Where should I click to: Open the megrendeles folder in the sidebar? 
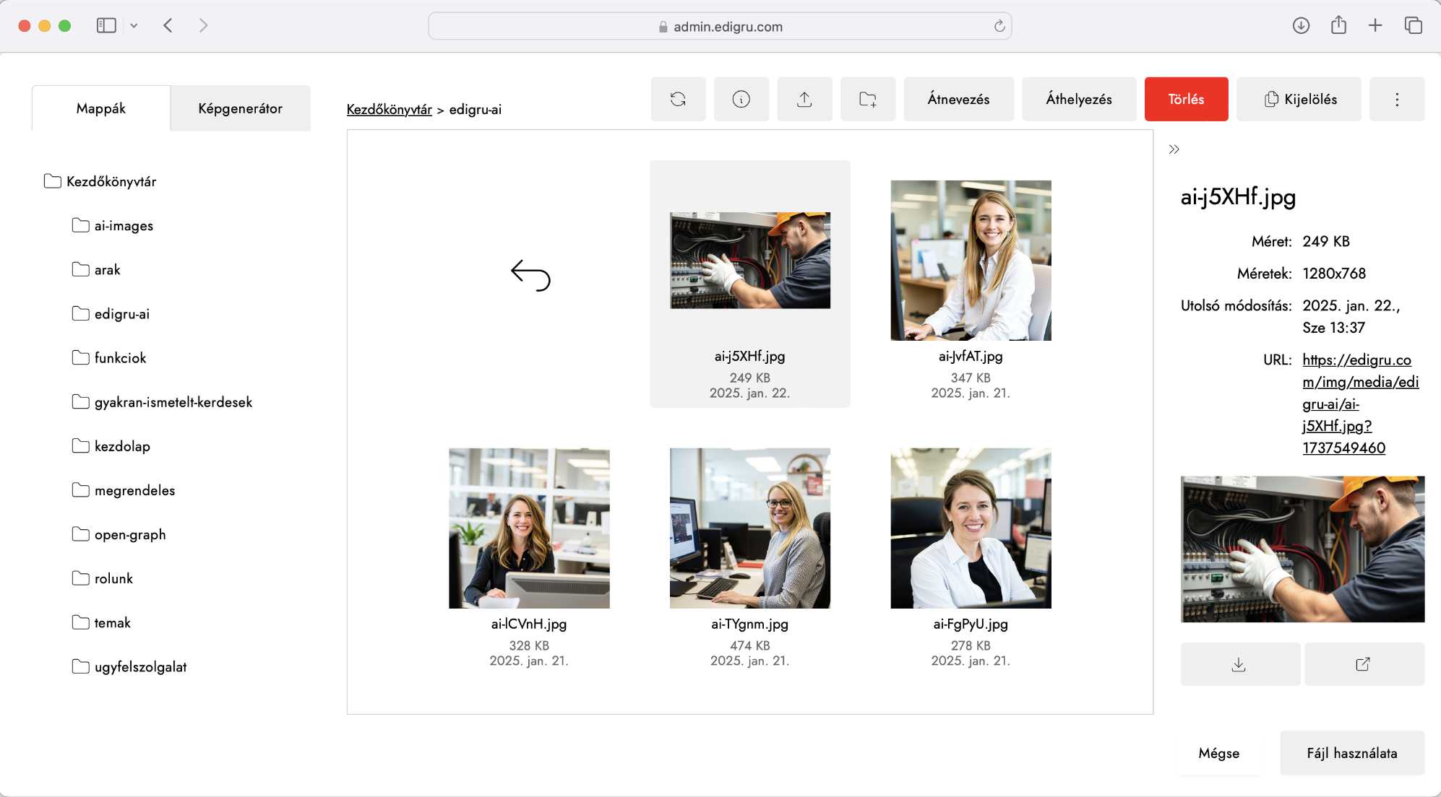pos(134,490)
